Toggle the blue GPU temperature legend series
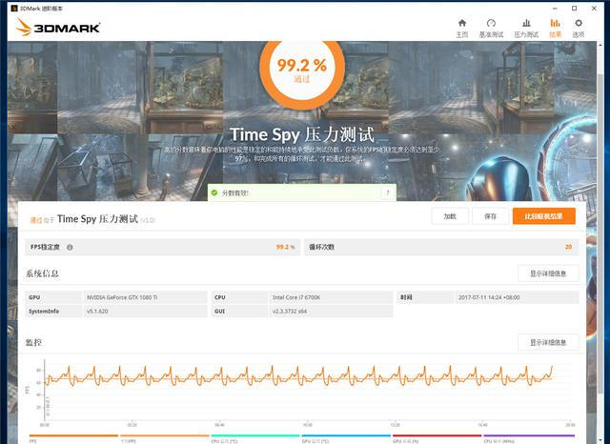Viewport: 610px width, 444px height. pyautogui.click(x=346, y=438)
